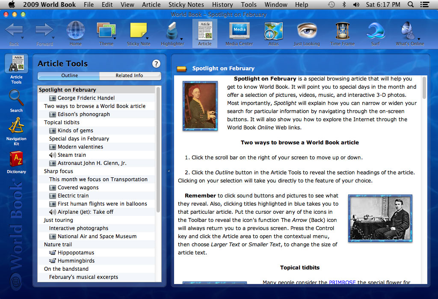Click the orange Spotlight on February header icon
The image size is (438, 299).
(x=181, y=69)
